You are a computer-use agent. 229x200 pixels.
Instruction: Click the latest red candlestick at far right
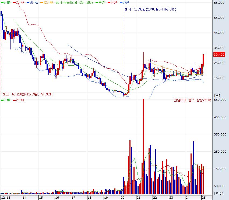click(x=203, y=60)
